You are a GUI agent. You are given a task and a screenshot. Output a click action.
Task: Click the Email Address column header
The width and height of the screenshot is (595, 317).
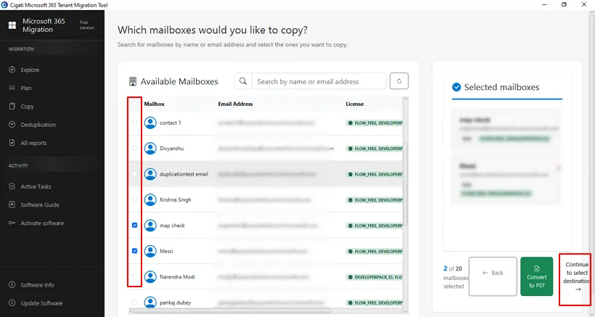pos(235,104)
